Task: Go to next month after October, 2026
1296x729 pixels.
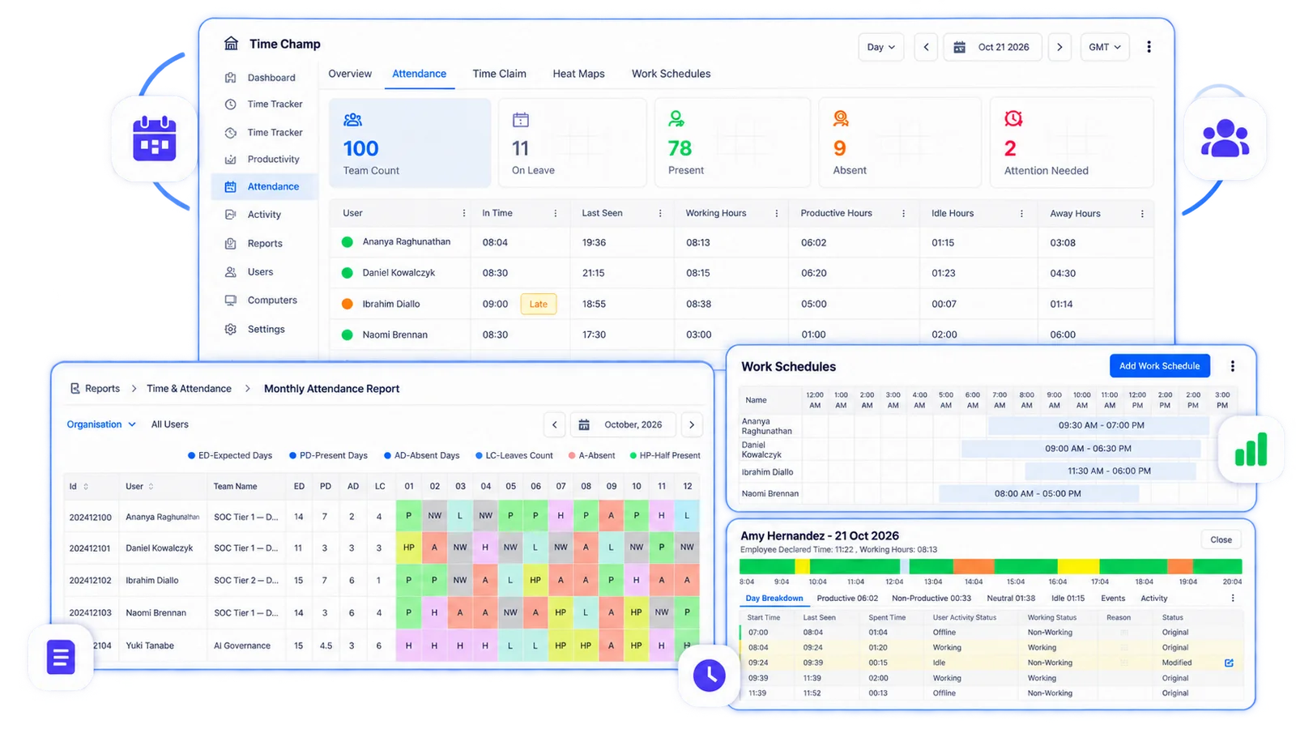Action: 692,424
